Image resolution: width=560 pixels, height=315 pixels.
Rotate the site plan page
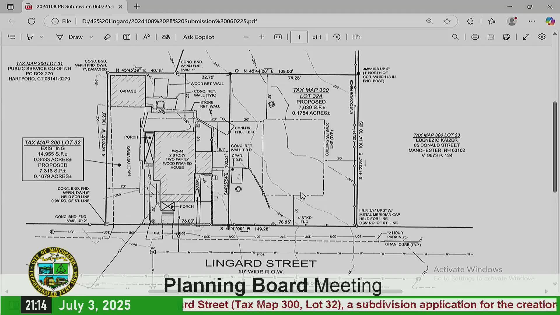pyautogui.click(x=337, y=37)
